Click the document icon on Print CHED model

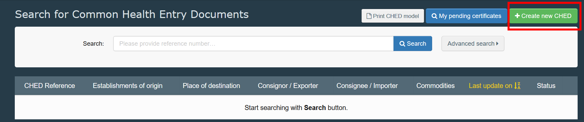[369, 16]
